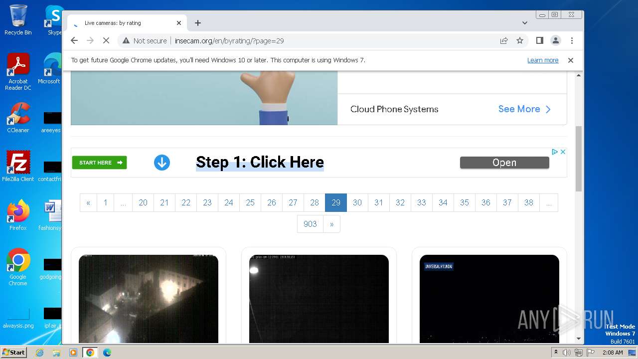Open the Chrome profile avatar
This screenshot has height=359, width=638.
pyautogui.click(x=556, y=40)
